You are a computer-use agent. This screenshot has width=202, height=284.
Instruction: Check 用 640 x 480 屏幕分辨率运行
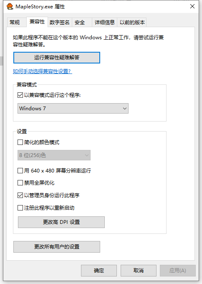click(20, 171)
